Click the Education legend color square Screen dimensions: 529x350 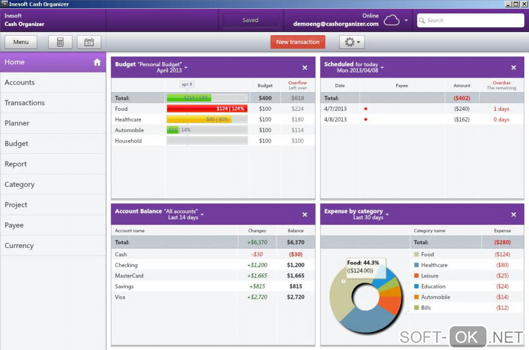pyautogui.click(x=416, y=286)
